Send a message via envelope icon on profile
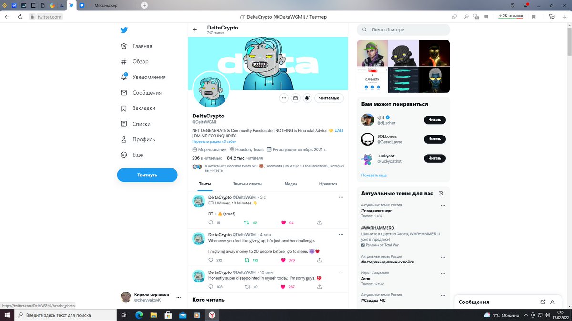The width and height of the screenshot is (572, 321). click(x=296, y=98)
